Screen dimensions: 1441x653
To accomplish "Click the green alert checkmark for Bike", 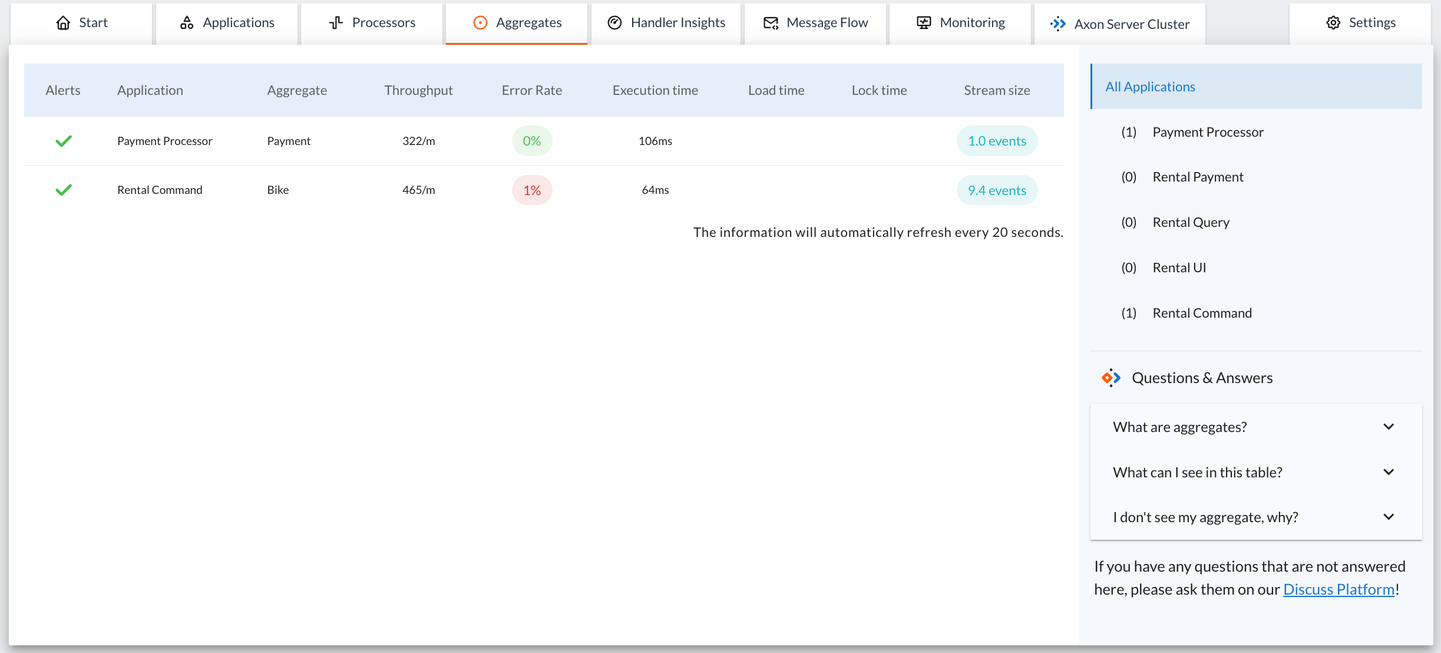I will click(x=64, y=189).
